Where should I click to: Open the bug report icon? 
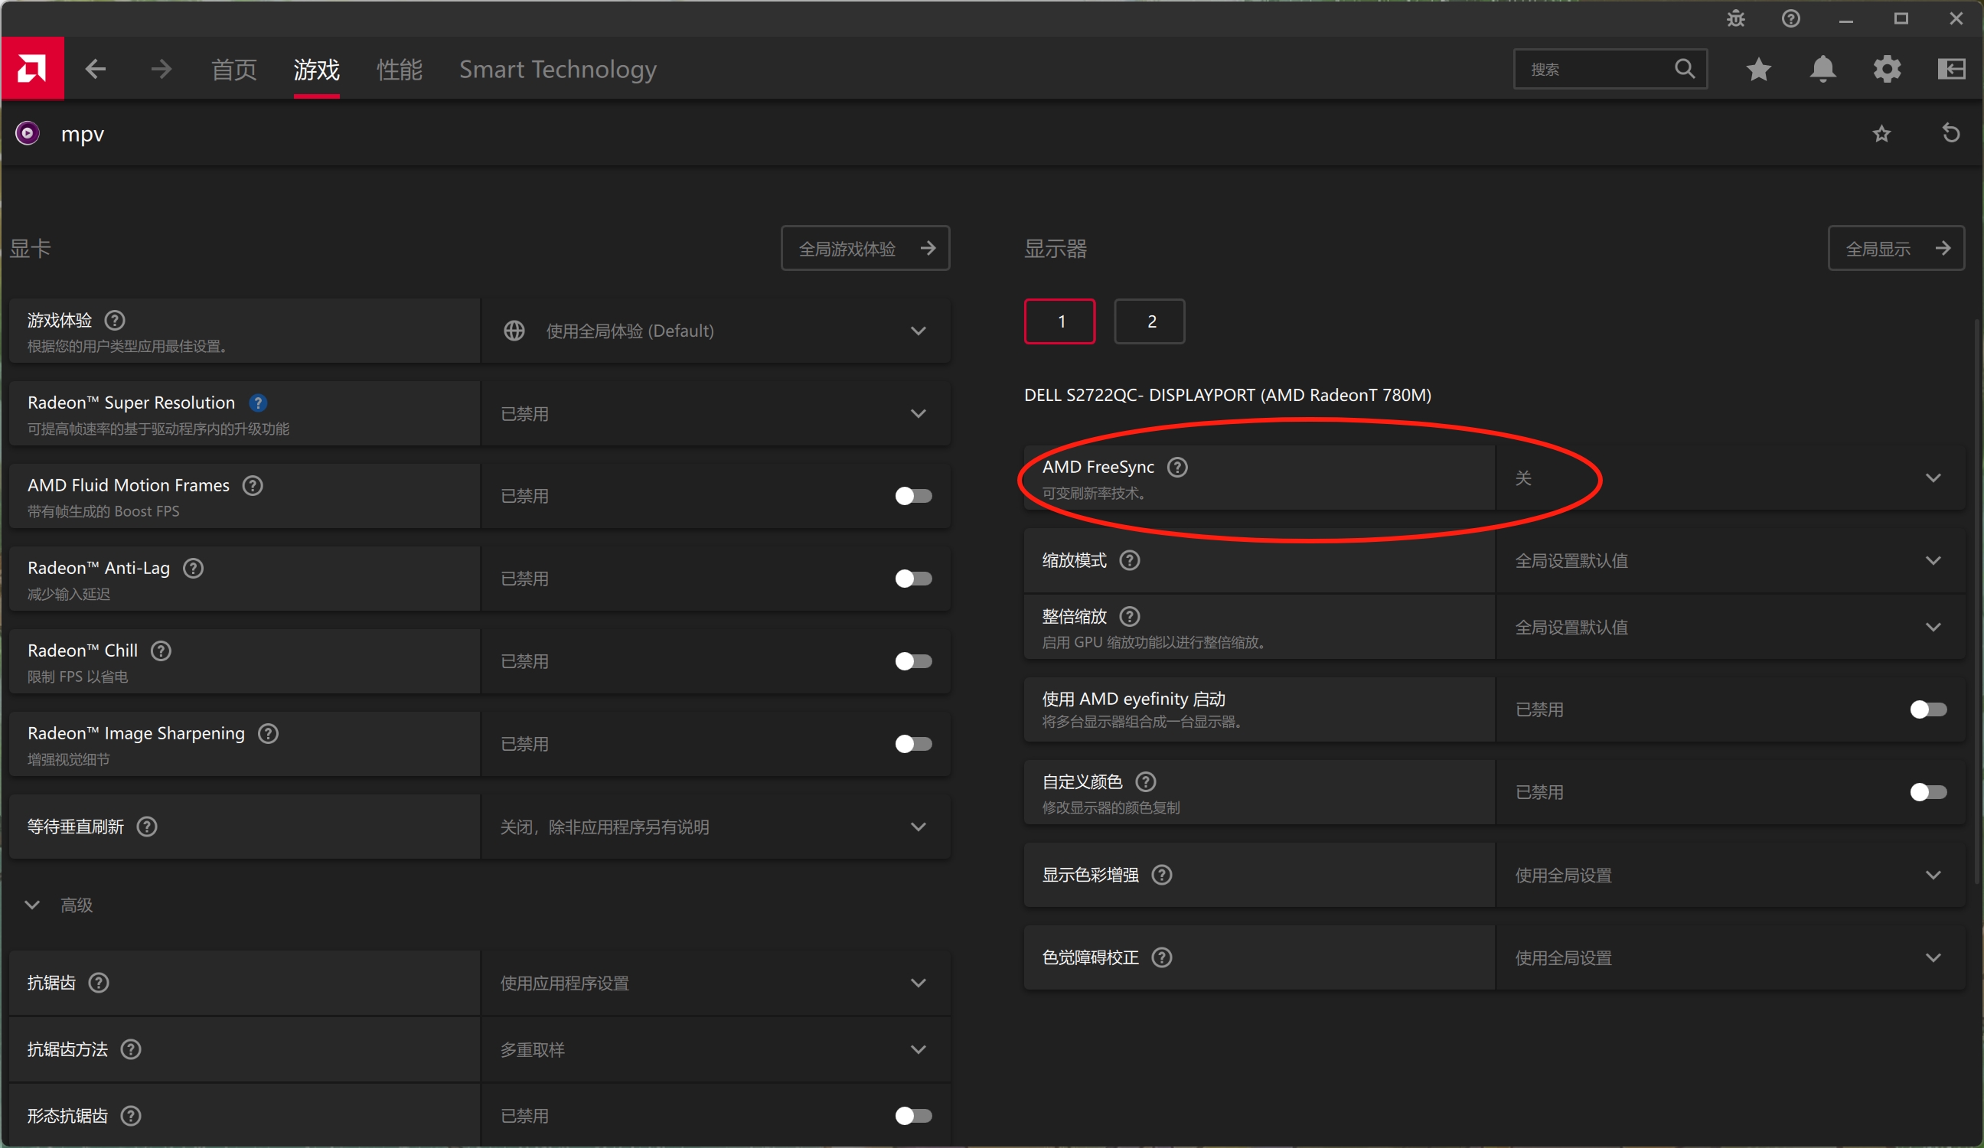(x=1736, y=18)
